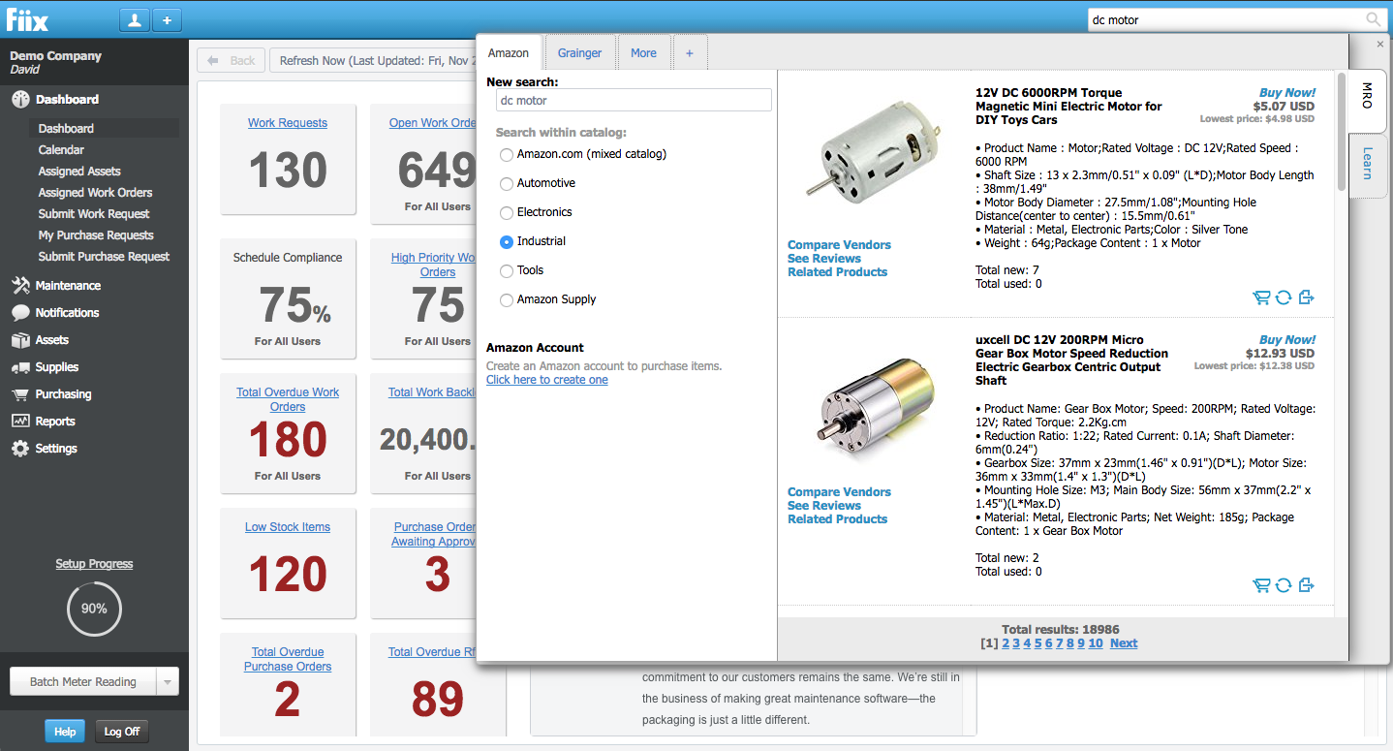Open the More tab

pyautogui.click(x=644, y=53)
